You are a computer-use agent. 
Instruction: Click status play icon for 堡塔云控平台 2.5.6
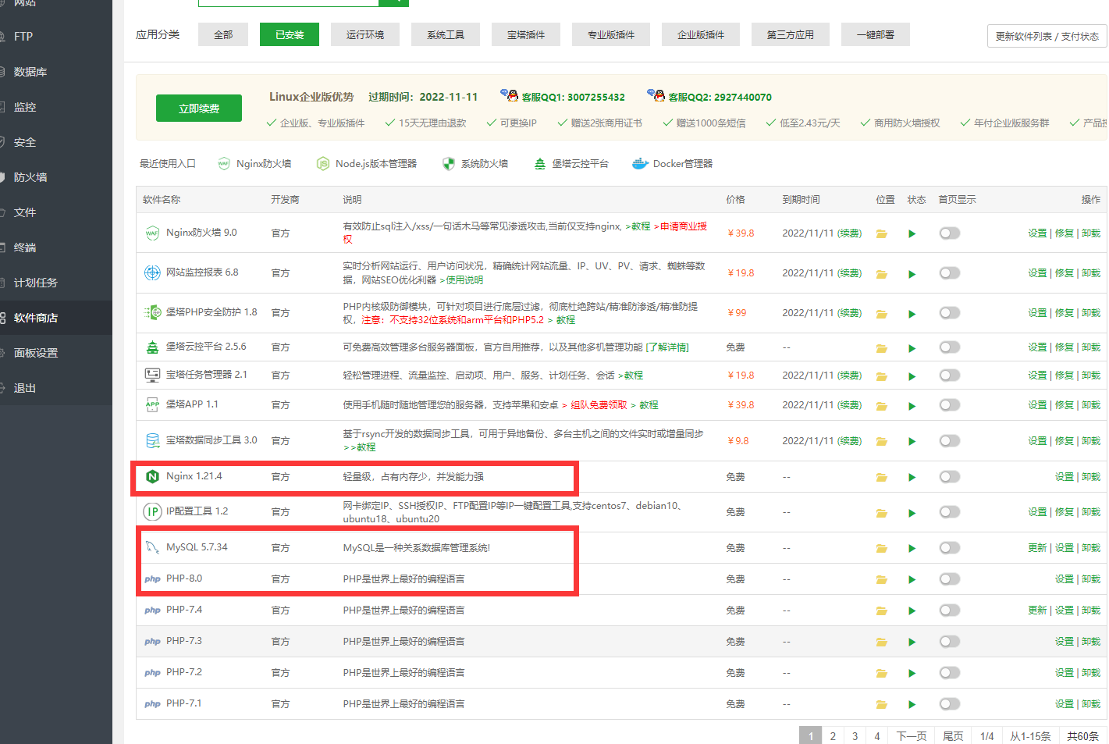pos(912,348)
